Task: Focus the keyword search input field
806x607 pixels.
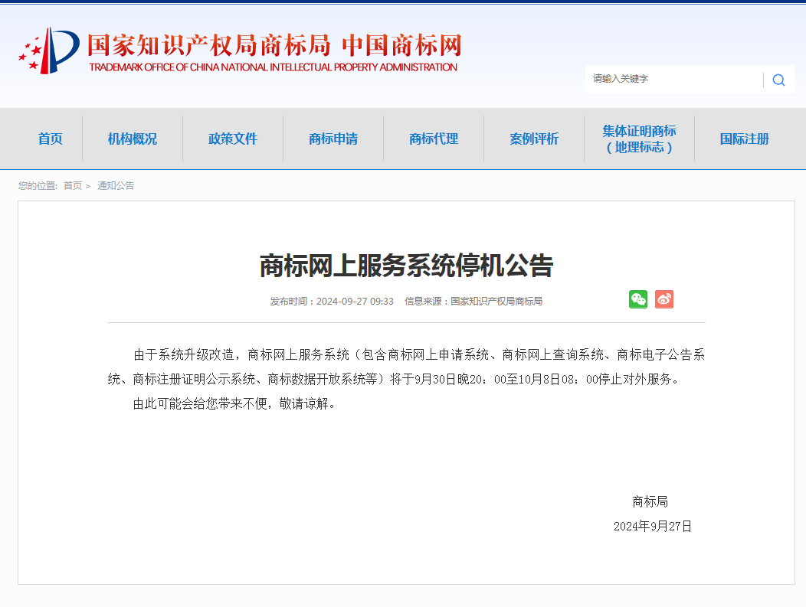Action: point(674,79)
